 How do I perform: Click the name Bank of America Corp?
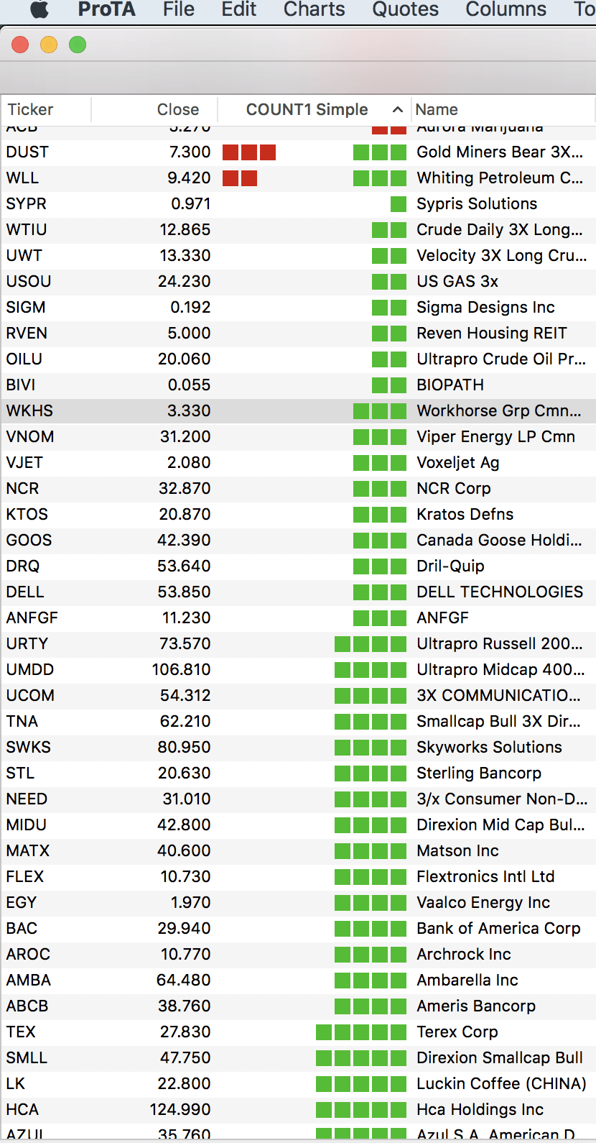498,929
